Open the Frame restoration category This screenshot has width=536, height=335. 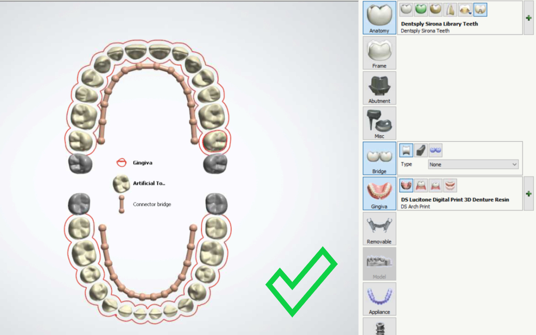(x=379, y=53)
